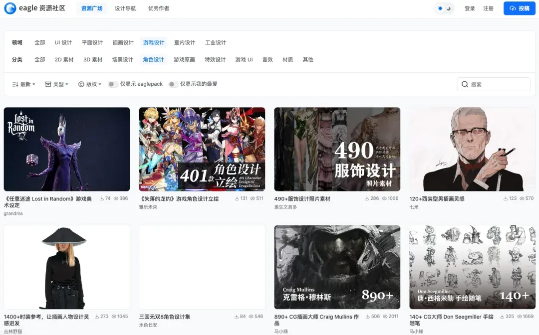Select the 3D 素材 category

[93, 60]
